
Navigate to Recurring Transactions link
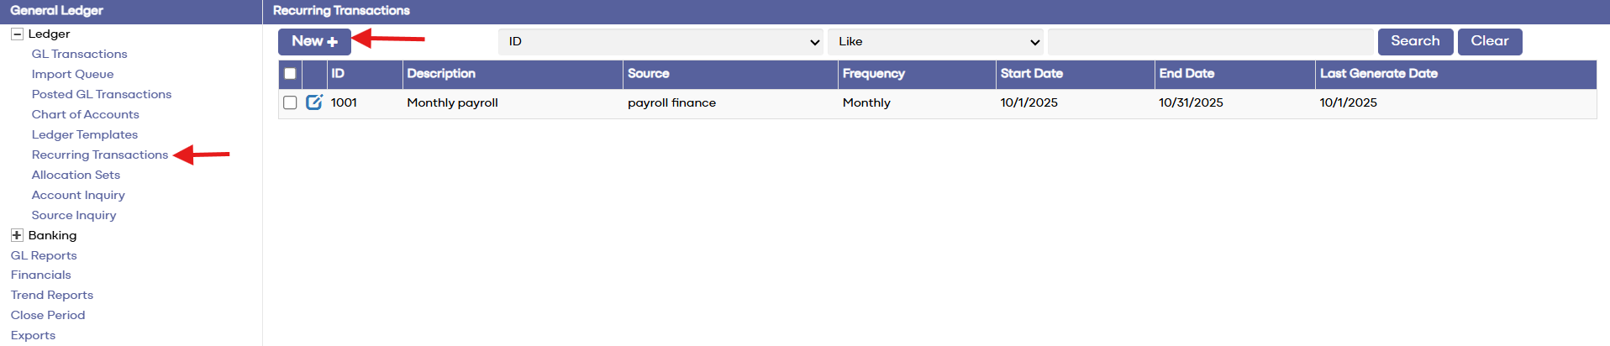[x=100, y=155]
